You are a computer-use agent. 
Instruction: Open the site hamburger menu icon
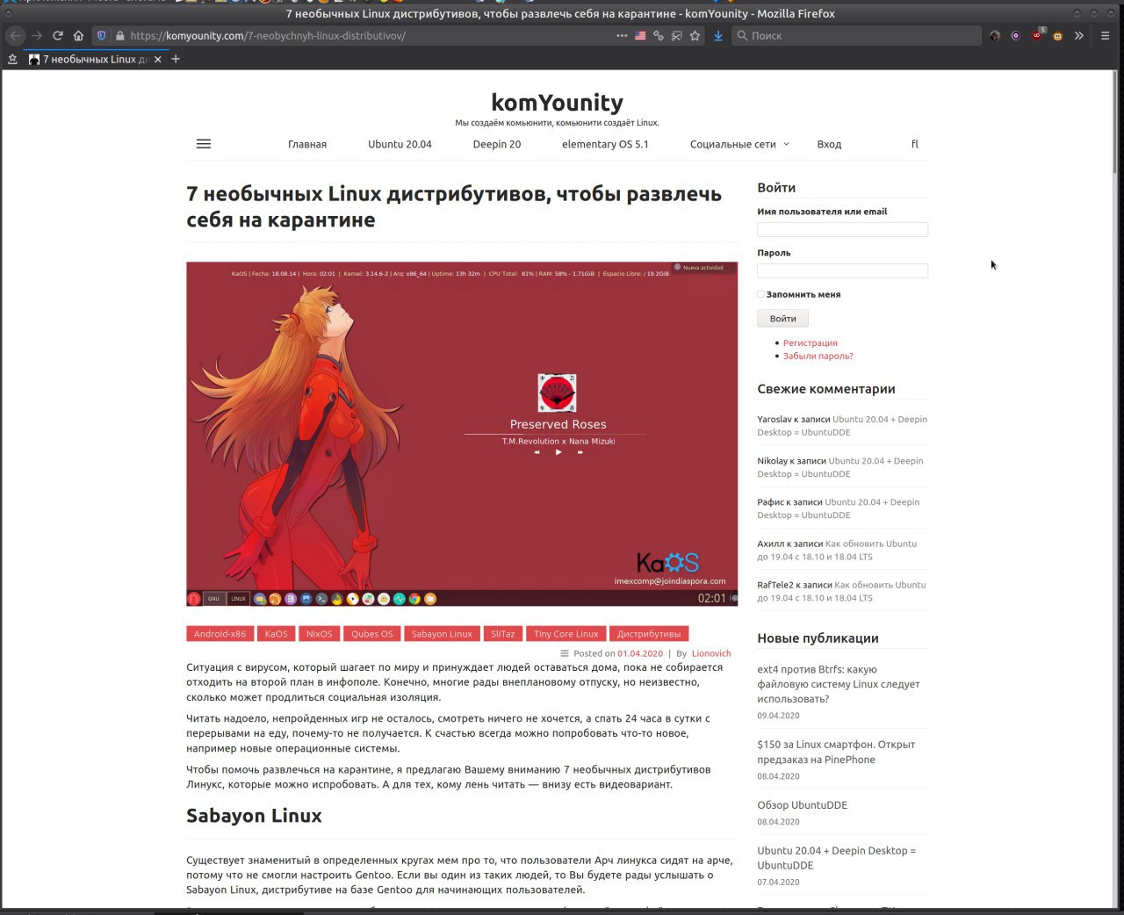point(204,144)
